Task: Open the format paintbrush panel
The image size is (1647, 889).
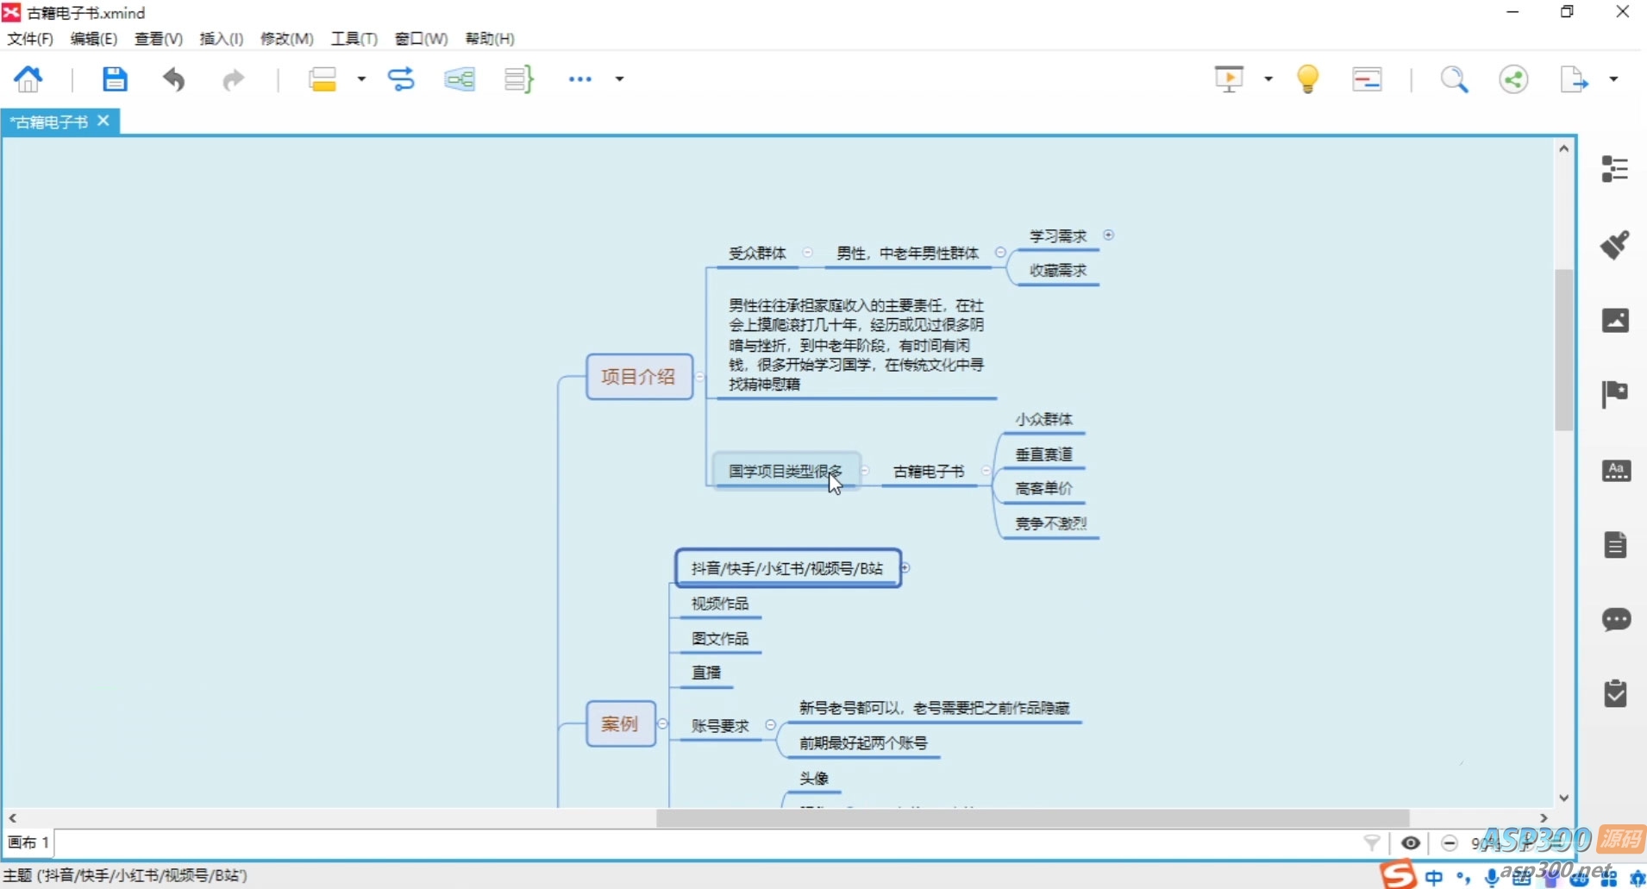Action: click(1615, 245)
